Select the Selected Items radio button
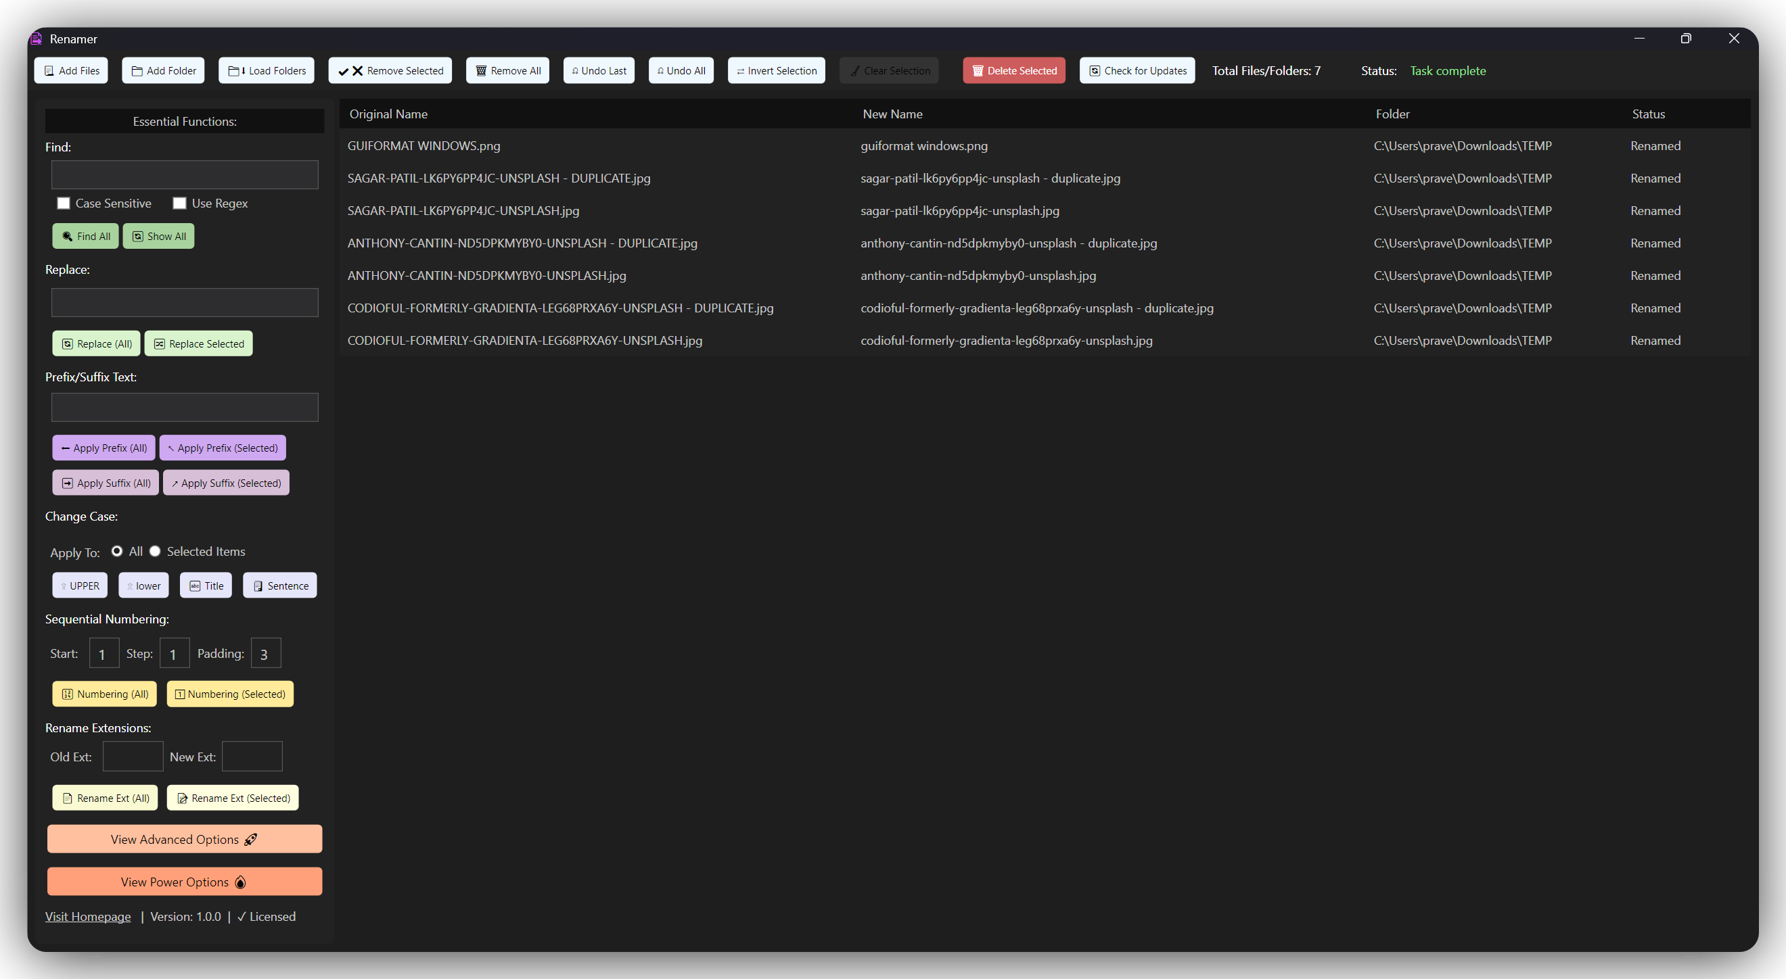The width and height of the screenshot is (1786, 979). 155,551
